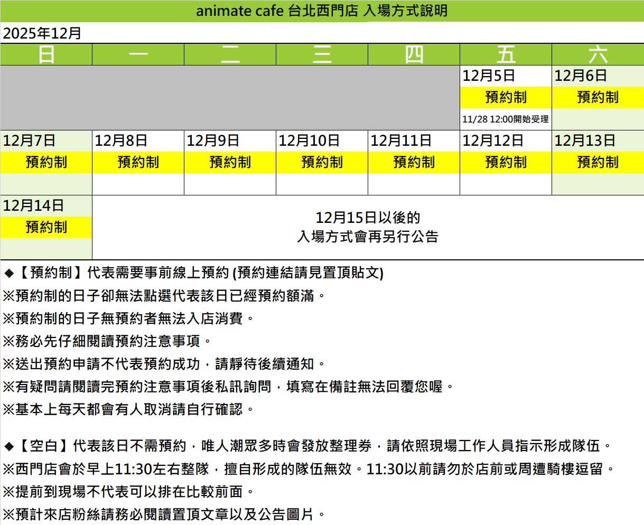The width and height of the screenshot is (644, 525).
Task: Click the note '送出預約申請不代表預約成功'
Action: pos(165,364)
